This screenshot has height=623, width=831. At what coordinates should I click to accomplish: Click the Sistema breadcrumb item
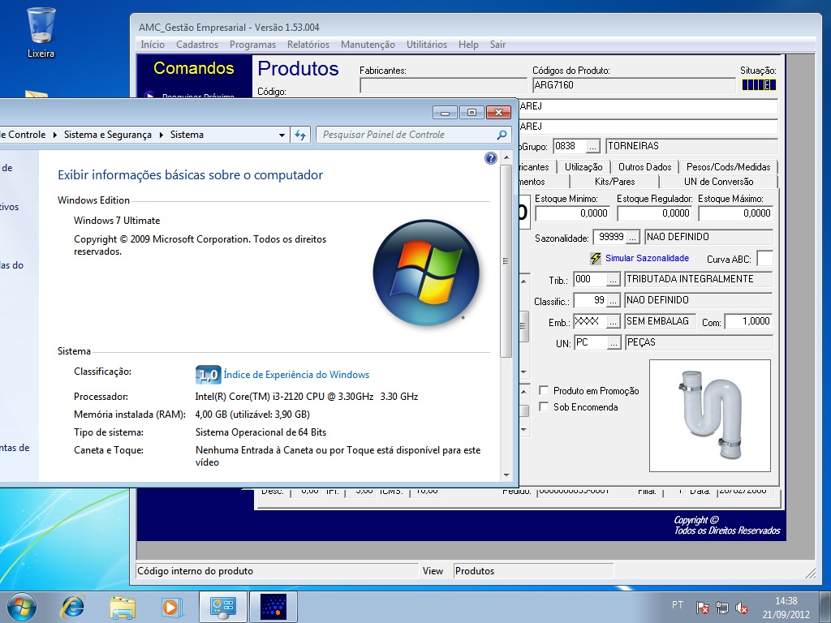click(187, 135)
